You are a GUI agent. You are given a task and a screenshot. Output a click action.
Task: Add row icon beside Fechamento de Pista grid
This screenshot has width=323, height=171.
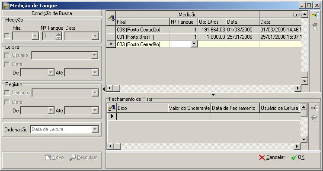pyautogui.click(x=314, y=108)
